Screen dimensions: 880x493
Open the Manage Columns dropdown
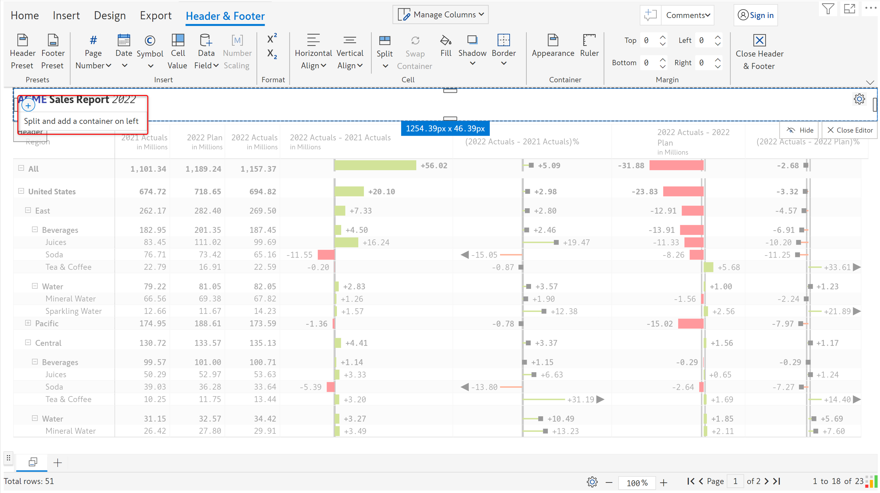[440, 15]
